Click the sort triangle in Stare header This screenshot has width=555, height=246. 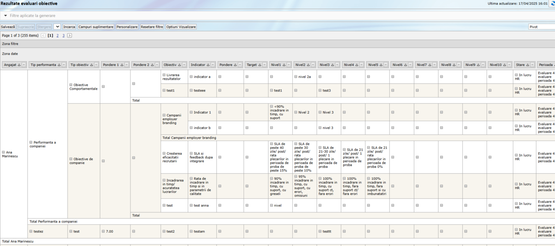click(527, 65)
